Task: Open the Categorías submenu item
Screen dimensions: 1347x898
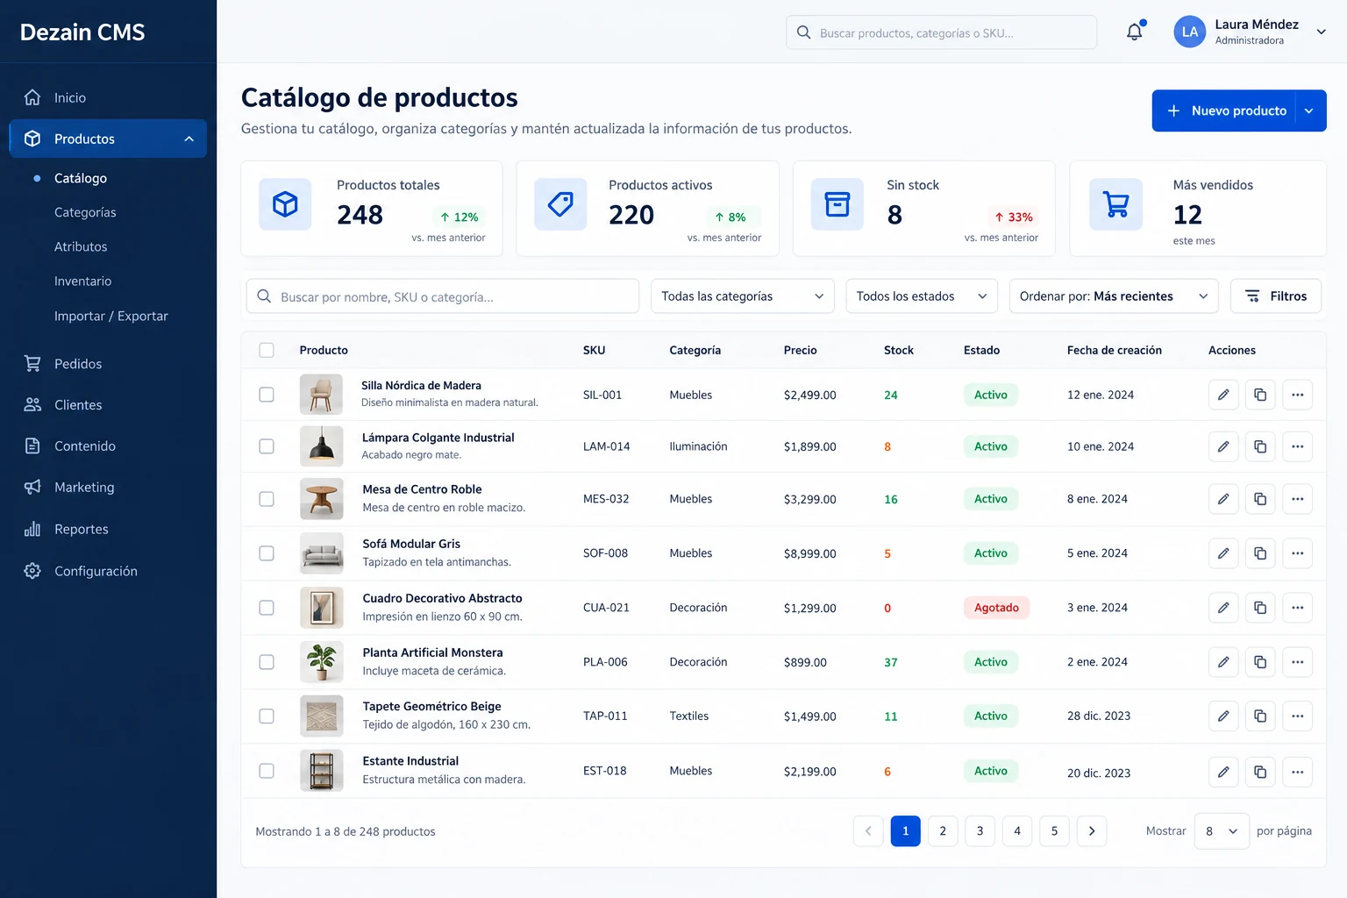Action: pyautogui.click(x=85, y=212)
